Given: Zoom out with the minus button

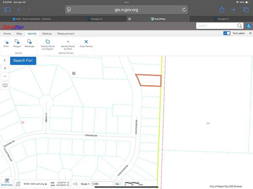Looking at the screenshot, I should pos(5,76).
